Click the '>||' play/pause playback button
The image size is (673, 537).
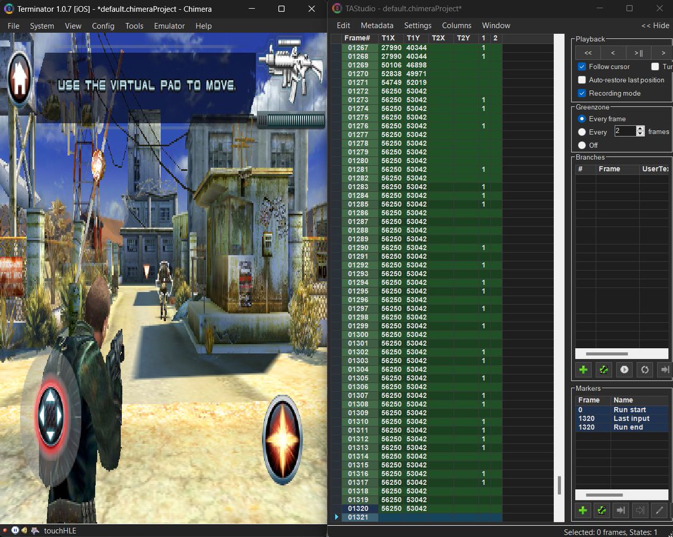(x=638, y=53)
